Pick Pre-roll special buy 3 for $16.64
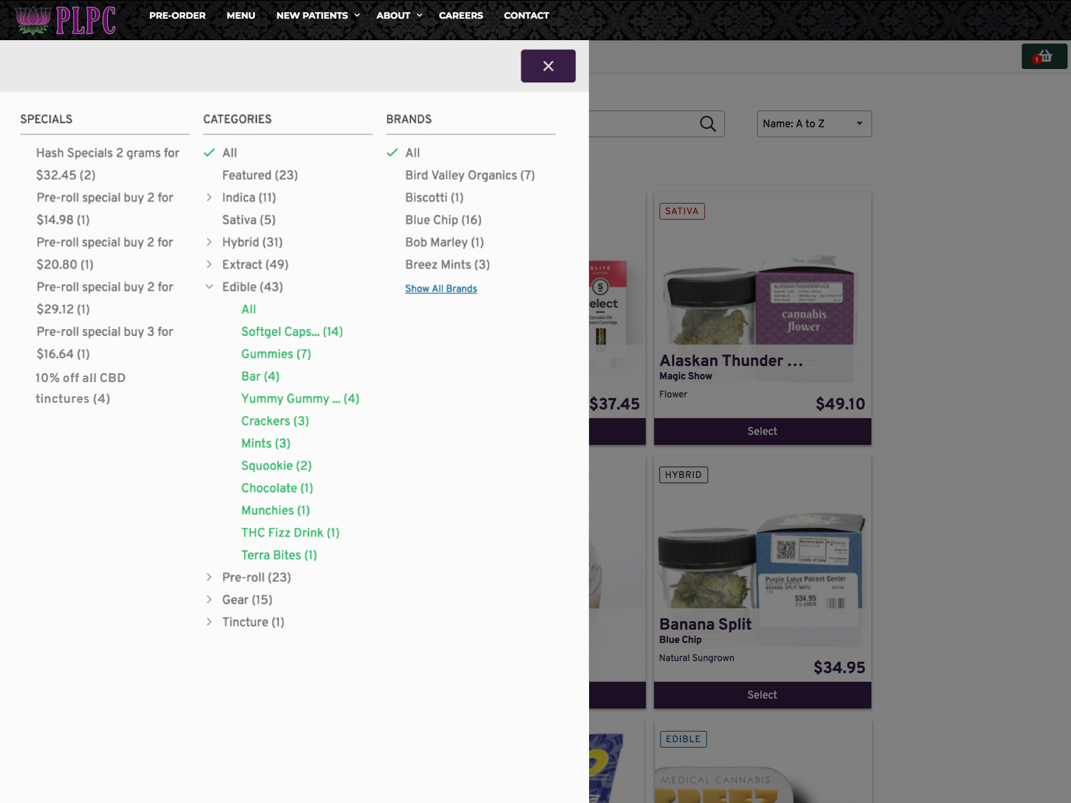The width and height of the screenshot is (1071, 803). click(105, 343)
